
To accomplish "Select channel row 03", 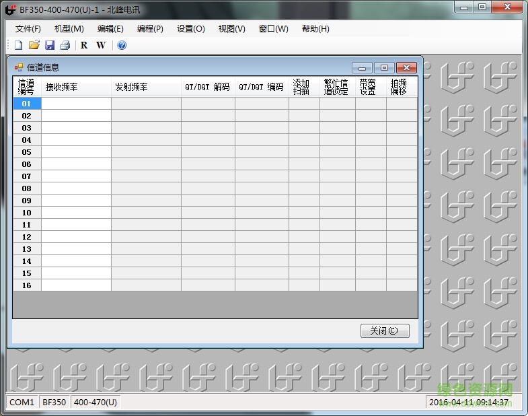I will tap(27, 128).
